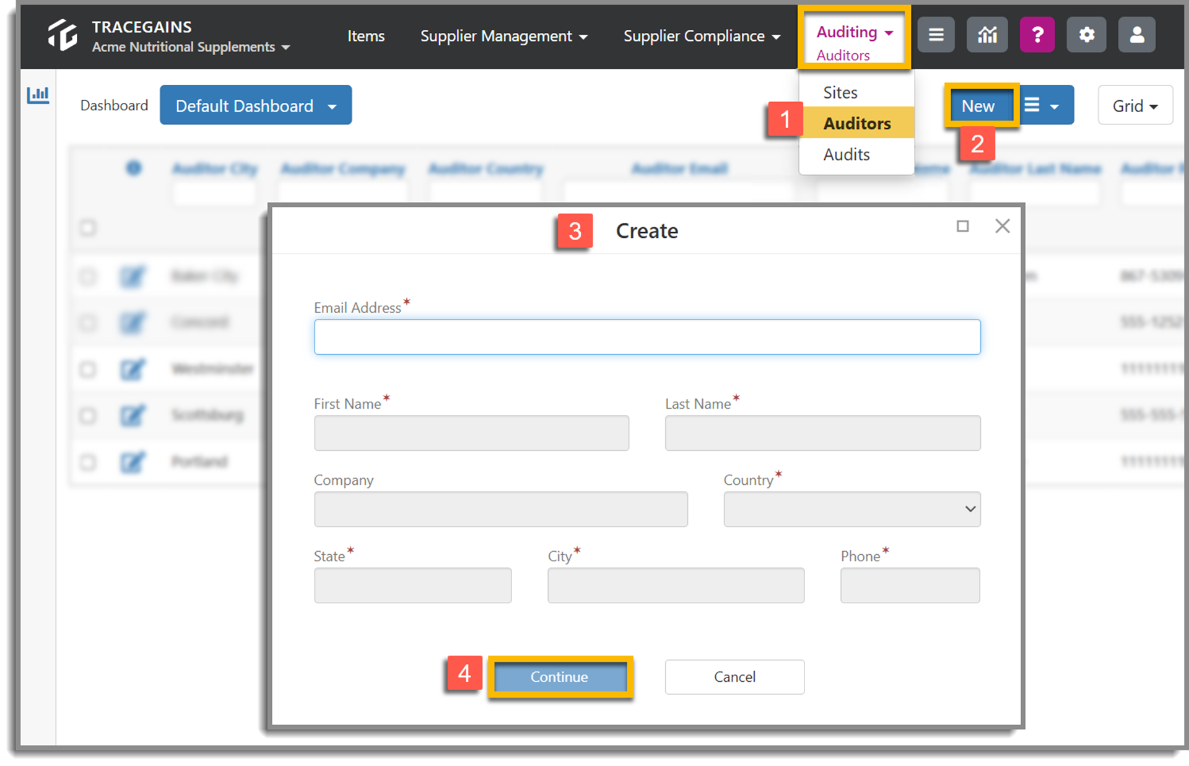Sort by Auditor Country column header
1189x766 pixels.
486,168
